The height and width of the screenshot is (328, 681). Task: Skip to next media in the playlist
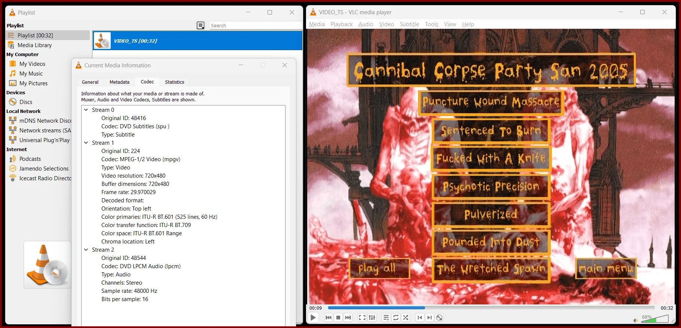tap(348, 318)
